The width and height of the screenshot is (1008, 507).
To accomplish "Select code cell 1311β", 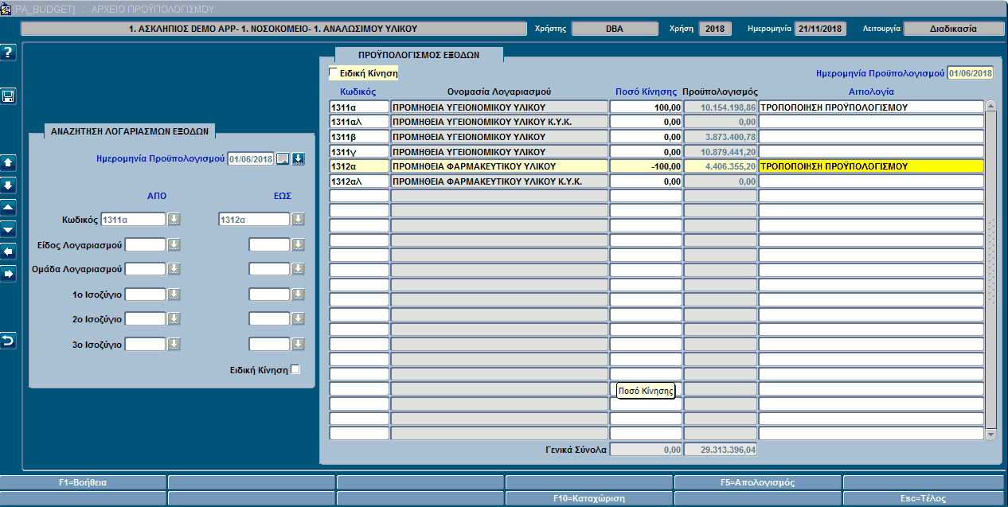I will (359, 137).
